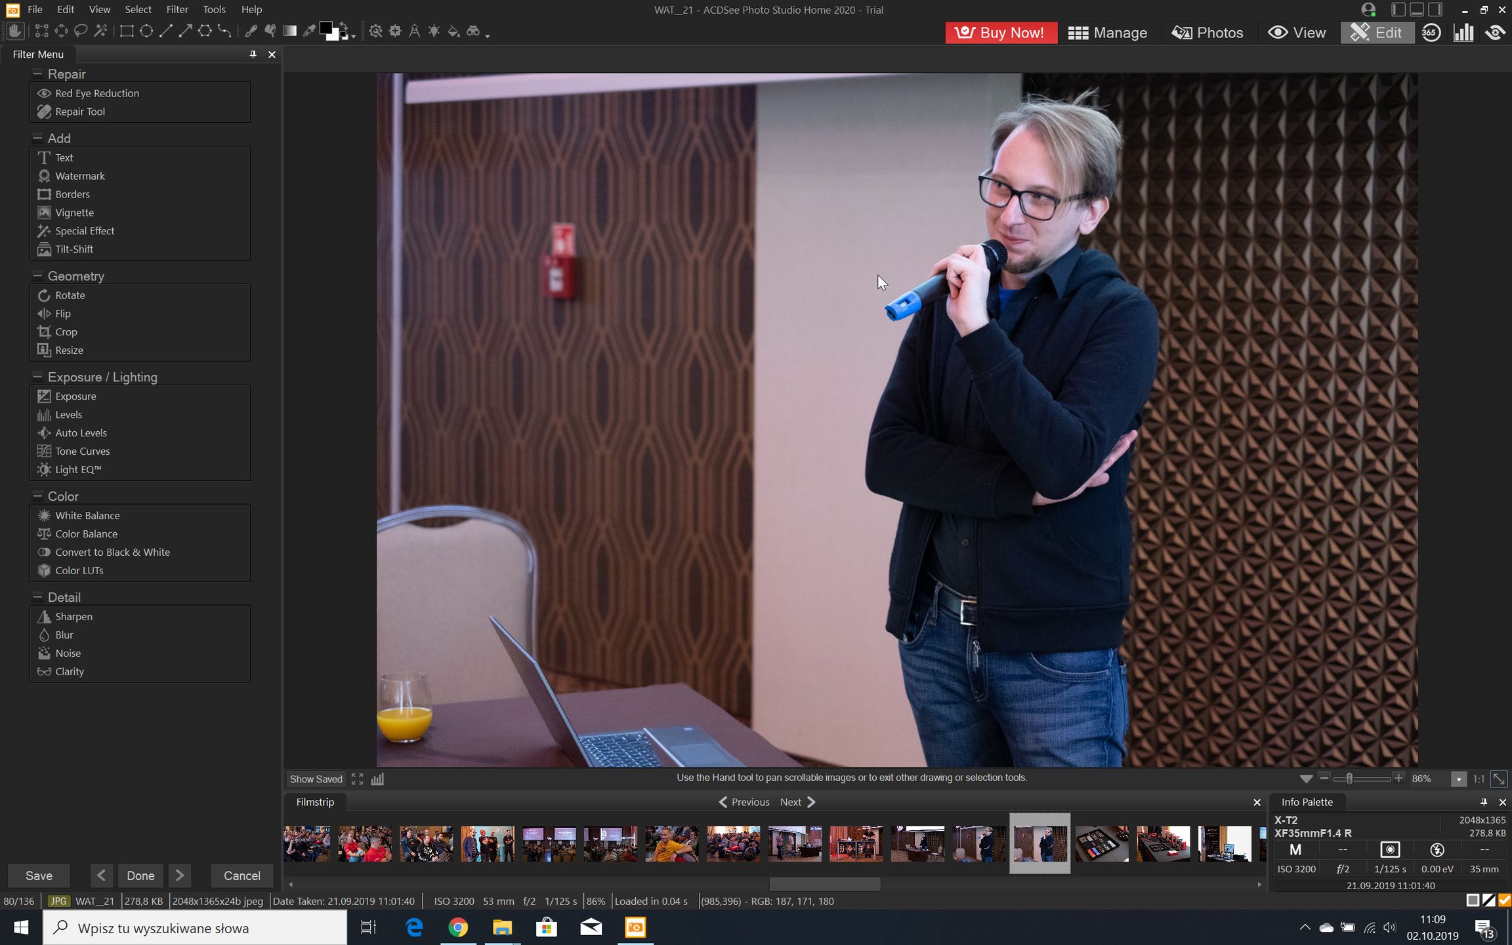Pin the Filter Menu panel
The image size is (1512, 945).
[253, 54]
